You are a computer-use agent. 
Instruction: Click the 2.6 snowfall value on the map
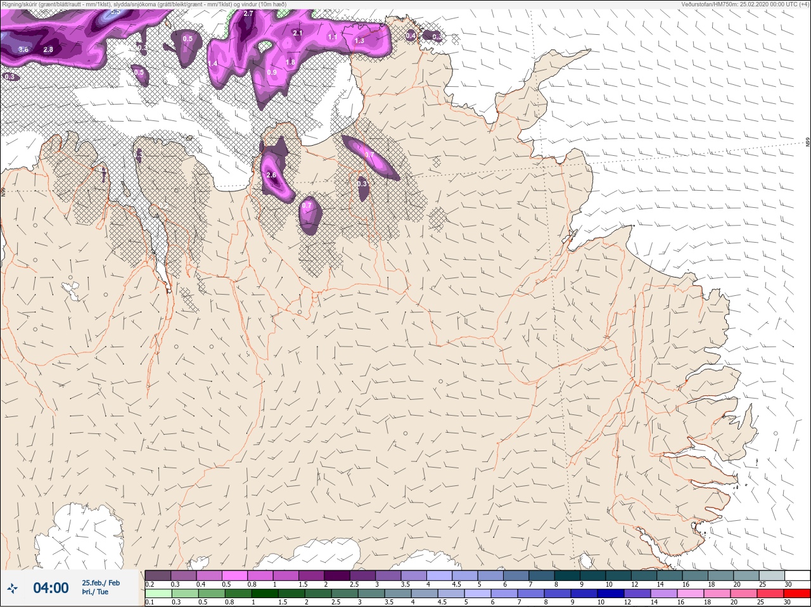point(272,175)
